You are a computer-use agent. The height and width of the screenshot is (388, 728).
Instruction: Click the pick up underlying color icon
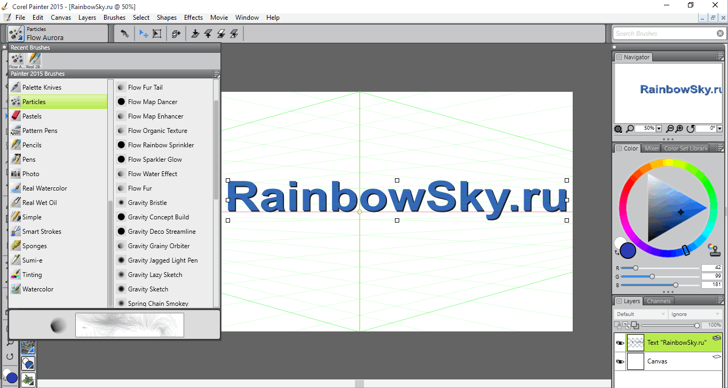tap(635, 325)
